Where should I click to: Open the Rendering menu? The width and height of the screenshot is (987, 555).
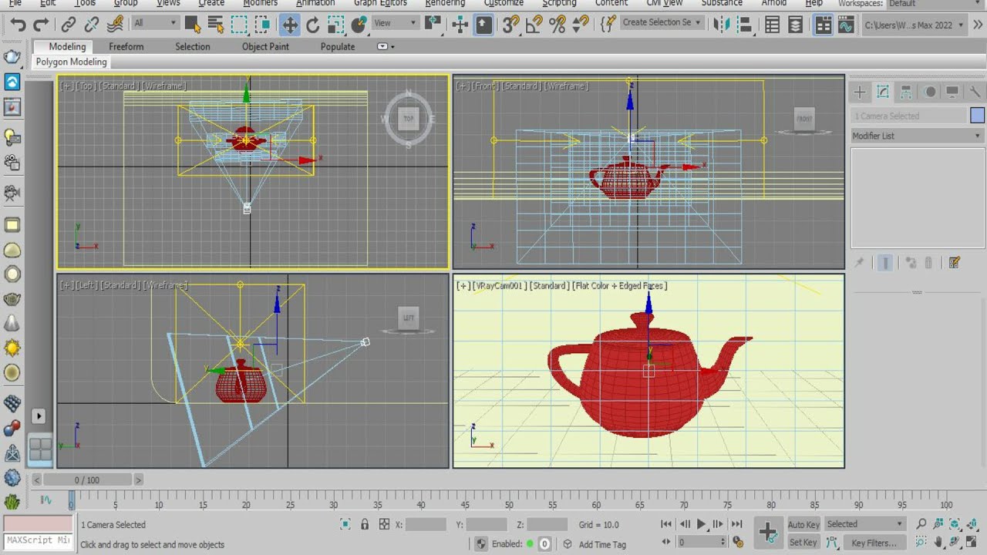[x=445, y=3]
